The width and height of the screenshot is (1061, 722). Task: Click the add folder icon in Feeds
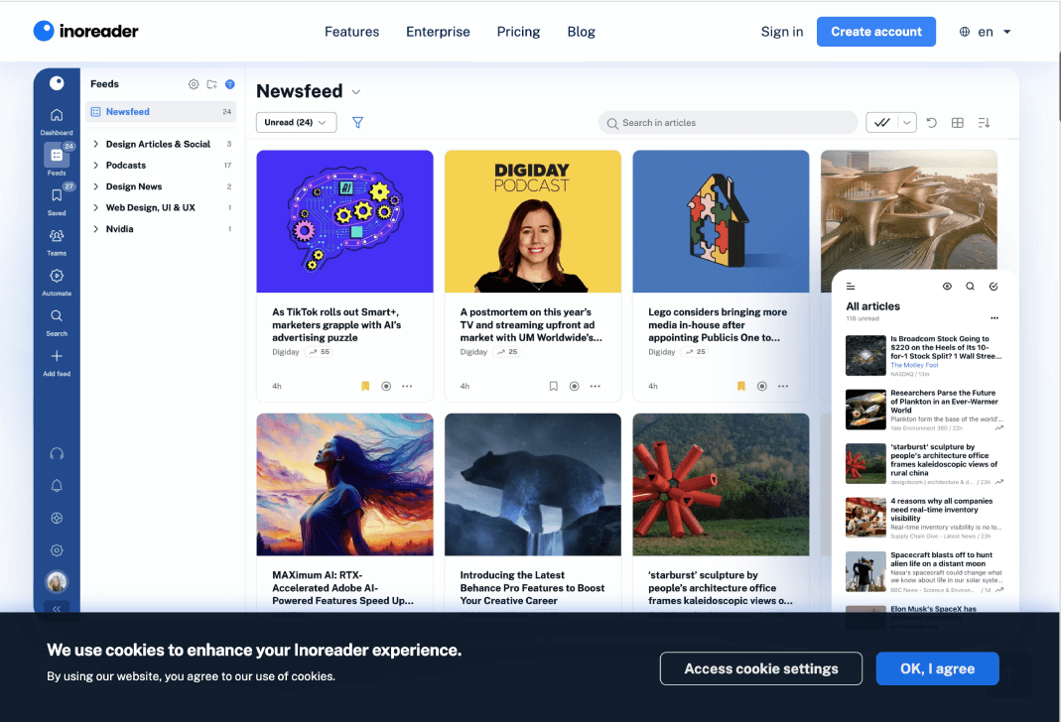click(211, 84)
